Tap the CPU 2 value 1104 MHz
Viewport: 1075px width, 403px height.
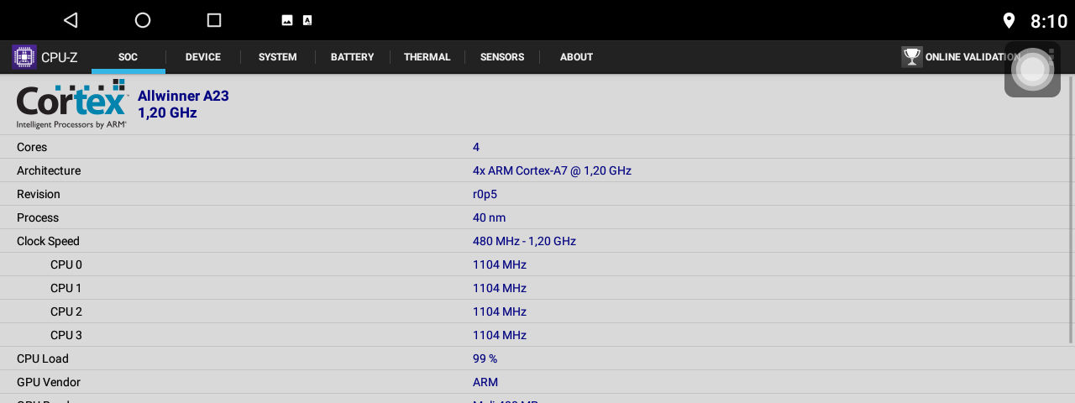pos(500,311)
